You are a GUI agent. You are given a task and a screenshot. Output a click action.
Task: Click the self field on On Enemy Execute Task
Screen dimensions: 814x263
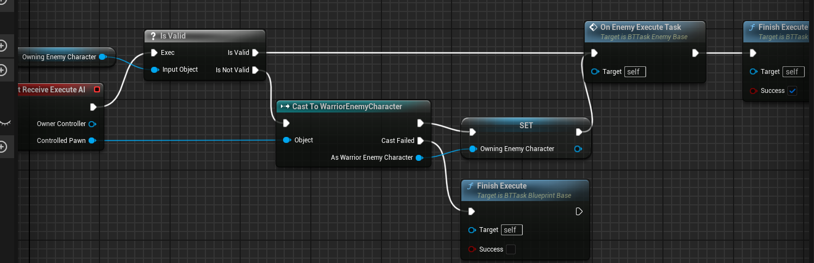[635, 72]
